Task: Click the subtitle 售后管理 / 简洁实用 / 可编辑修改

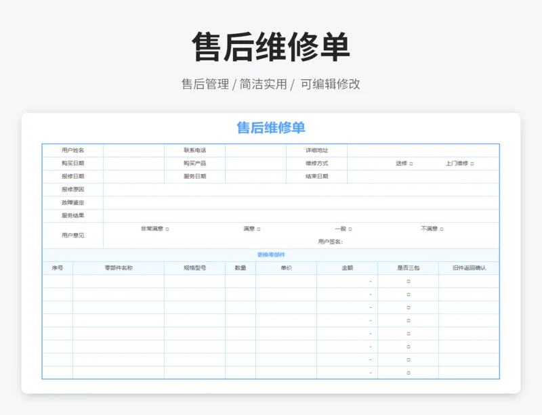Action: tap(271, 85)
